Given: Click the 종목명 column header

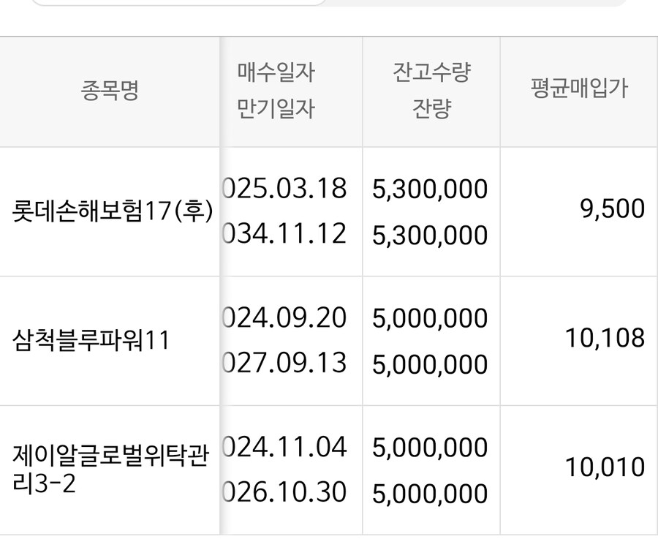Looking at the screenshot, I should (110, 92).
